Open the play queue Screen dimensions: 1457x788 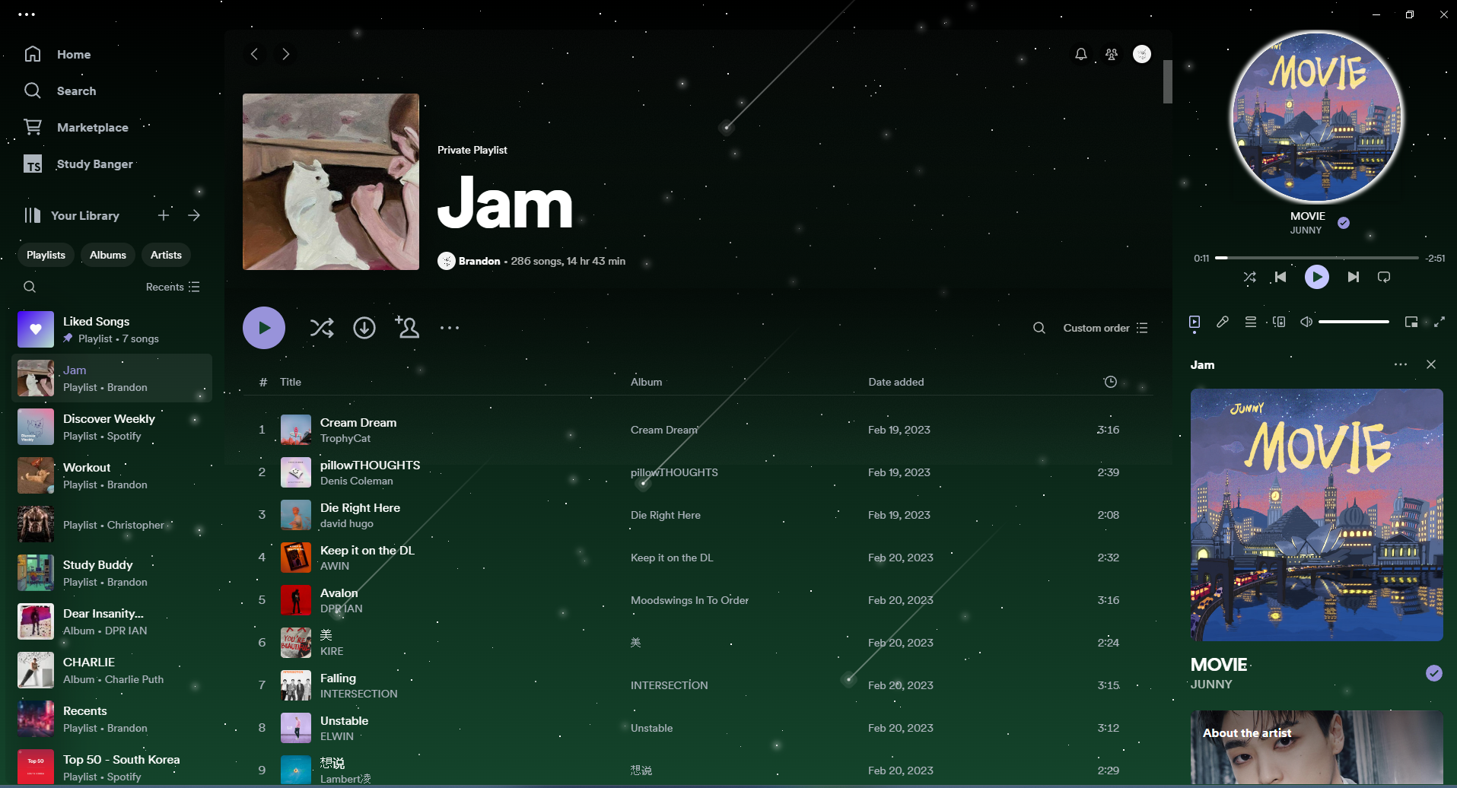click(x=1250, y=322)
